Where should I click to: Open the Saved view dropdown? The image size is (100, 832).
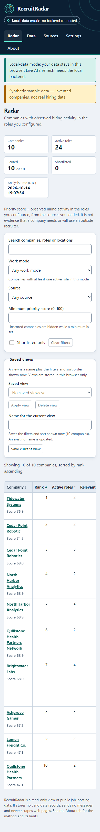click(x=50, y=392)
